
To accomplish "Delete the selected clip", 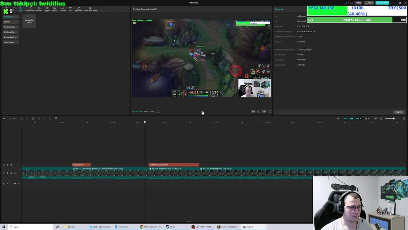I will point(50,119).
